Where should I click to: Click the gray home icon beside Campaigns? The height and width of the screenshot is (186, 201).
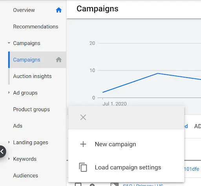[58, 60]
